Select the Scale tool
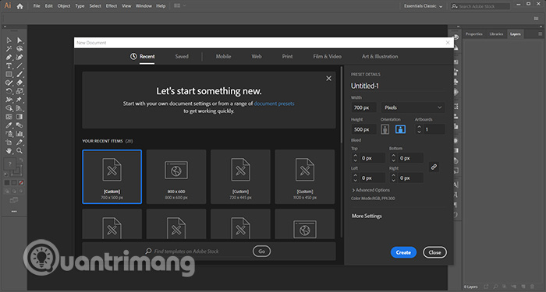Screen dimensions: 546x292 pos(19,91)
